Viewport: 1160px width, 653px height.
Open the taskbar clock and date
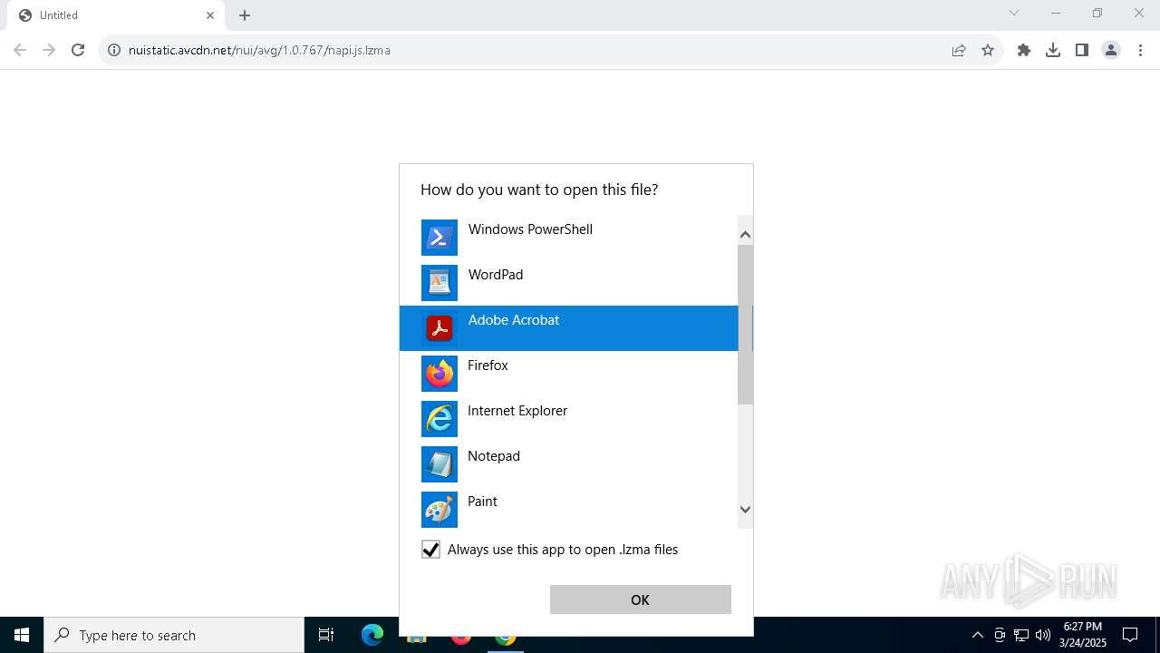pos(1083,635)
